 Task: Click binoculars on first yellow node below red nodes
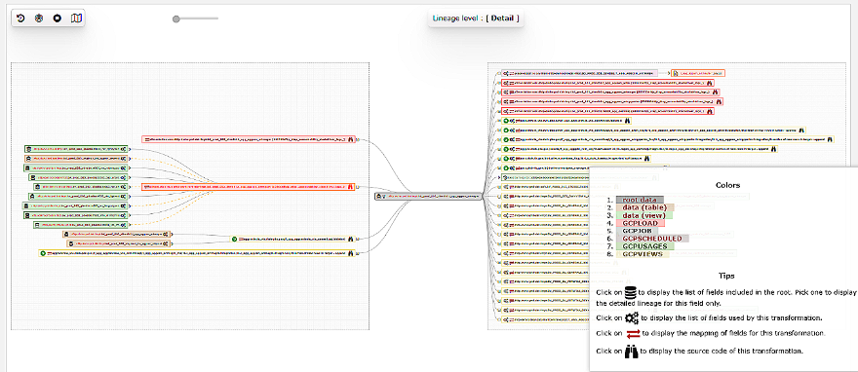click(x=628, y=121)
